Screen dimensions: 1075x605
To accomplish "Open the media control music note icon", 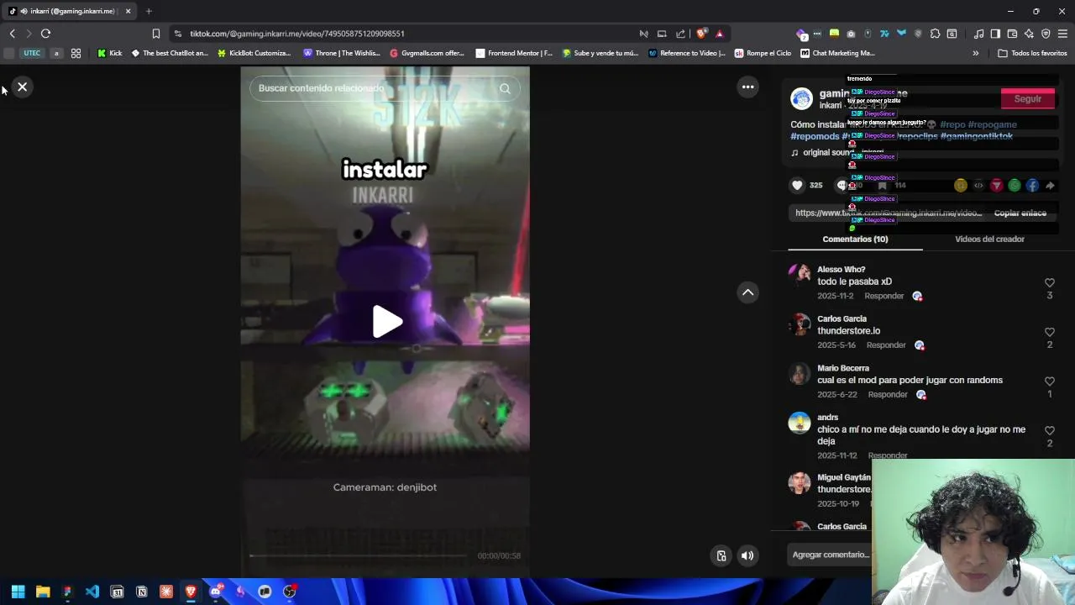I will [978, 34].
